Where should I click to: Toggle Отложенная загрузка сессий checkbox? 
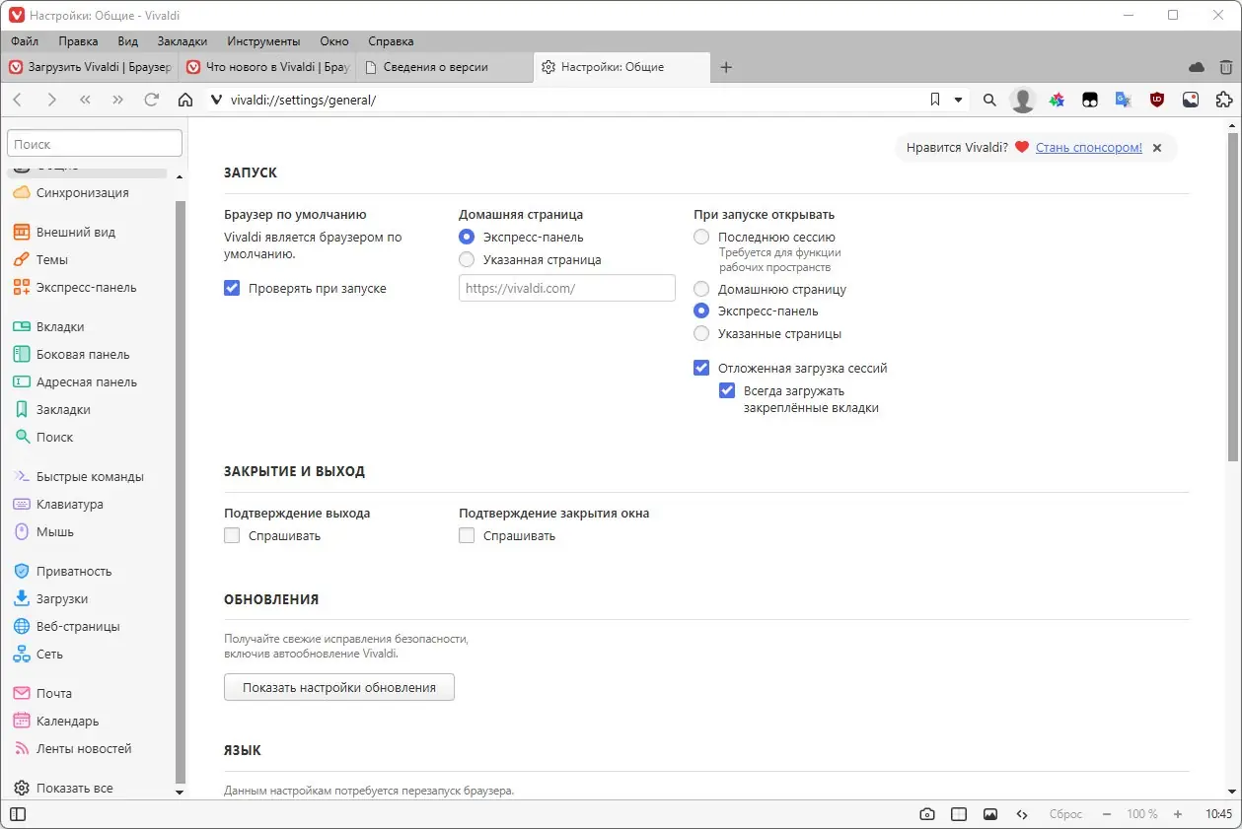coord(701,369)
